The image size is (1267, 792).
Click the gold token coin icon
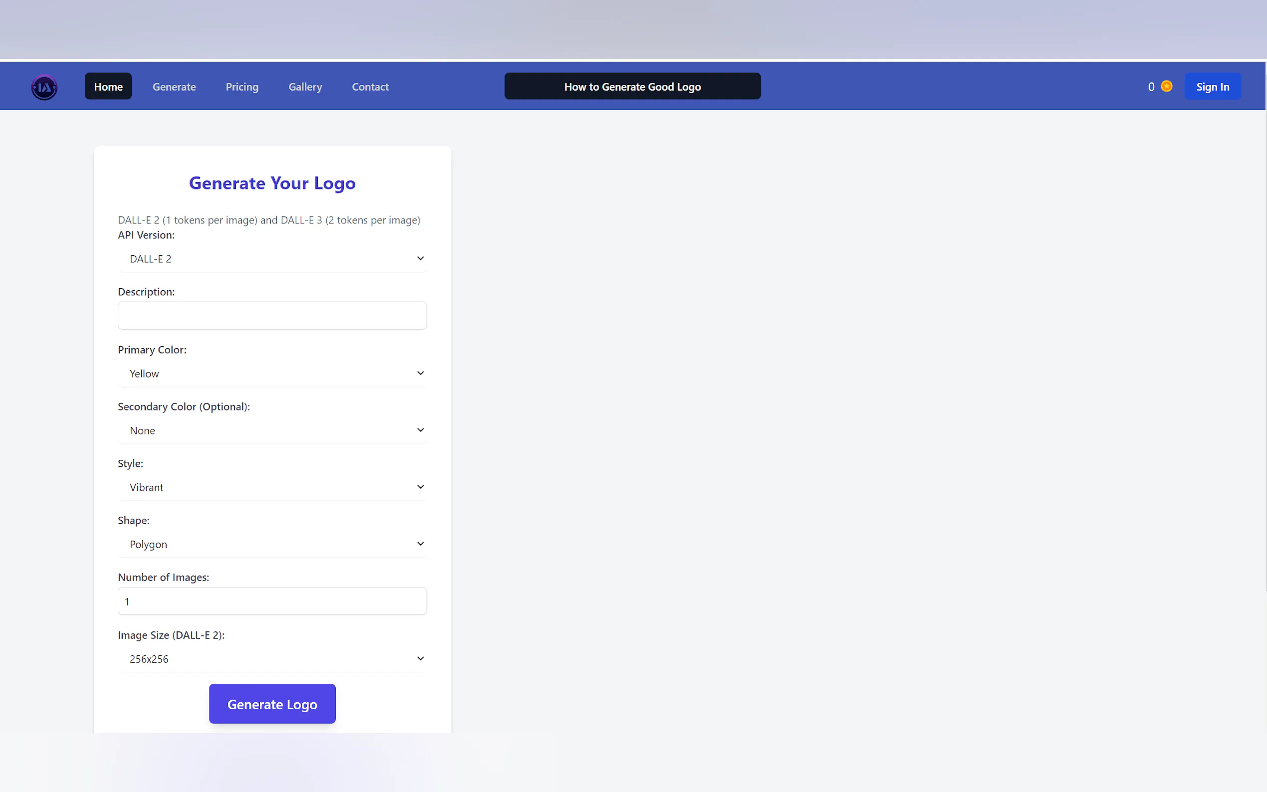1166,86
